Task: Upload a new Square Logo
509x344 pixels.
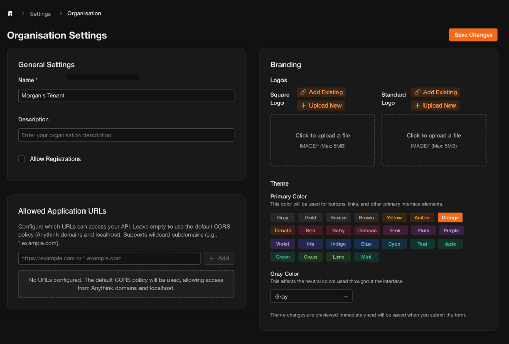Action: (321, 105)
